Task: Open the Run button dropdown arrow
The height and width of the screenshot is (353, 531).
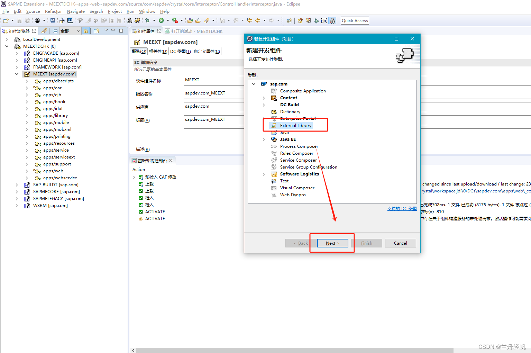Action: click(x=168, y=21)
